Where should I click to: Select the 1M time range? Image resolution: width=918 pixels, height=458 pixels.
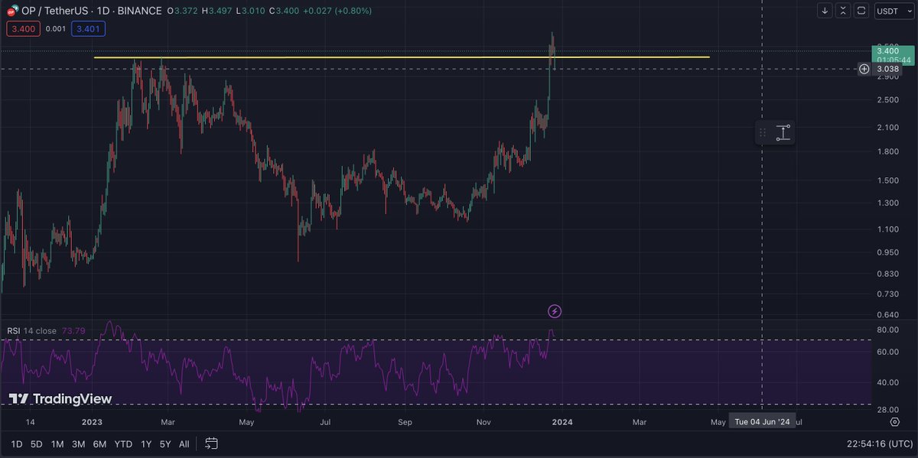coord(57,444)
